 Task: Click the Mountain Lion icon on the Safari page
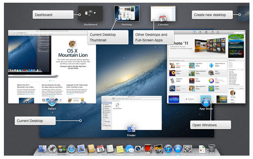pos(73,44)
